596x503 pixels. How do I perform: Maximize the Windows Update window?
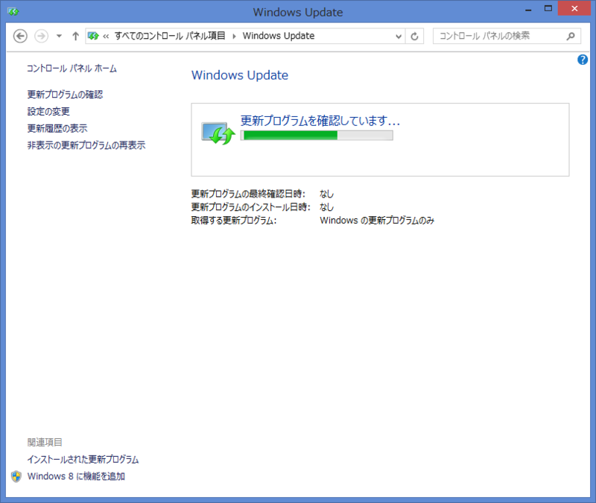(x=548, y=8)
